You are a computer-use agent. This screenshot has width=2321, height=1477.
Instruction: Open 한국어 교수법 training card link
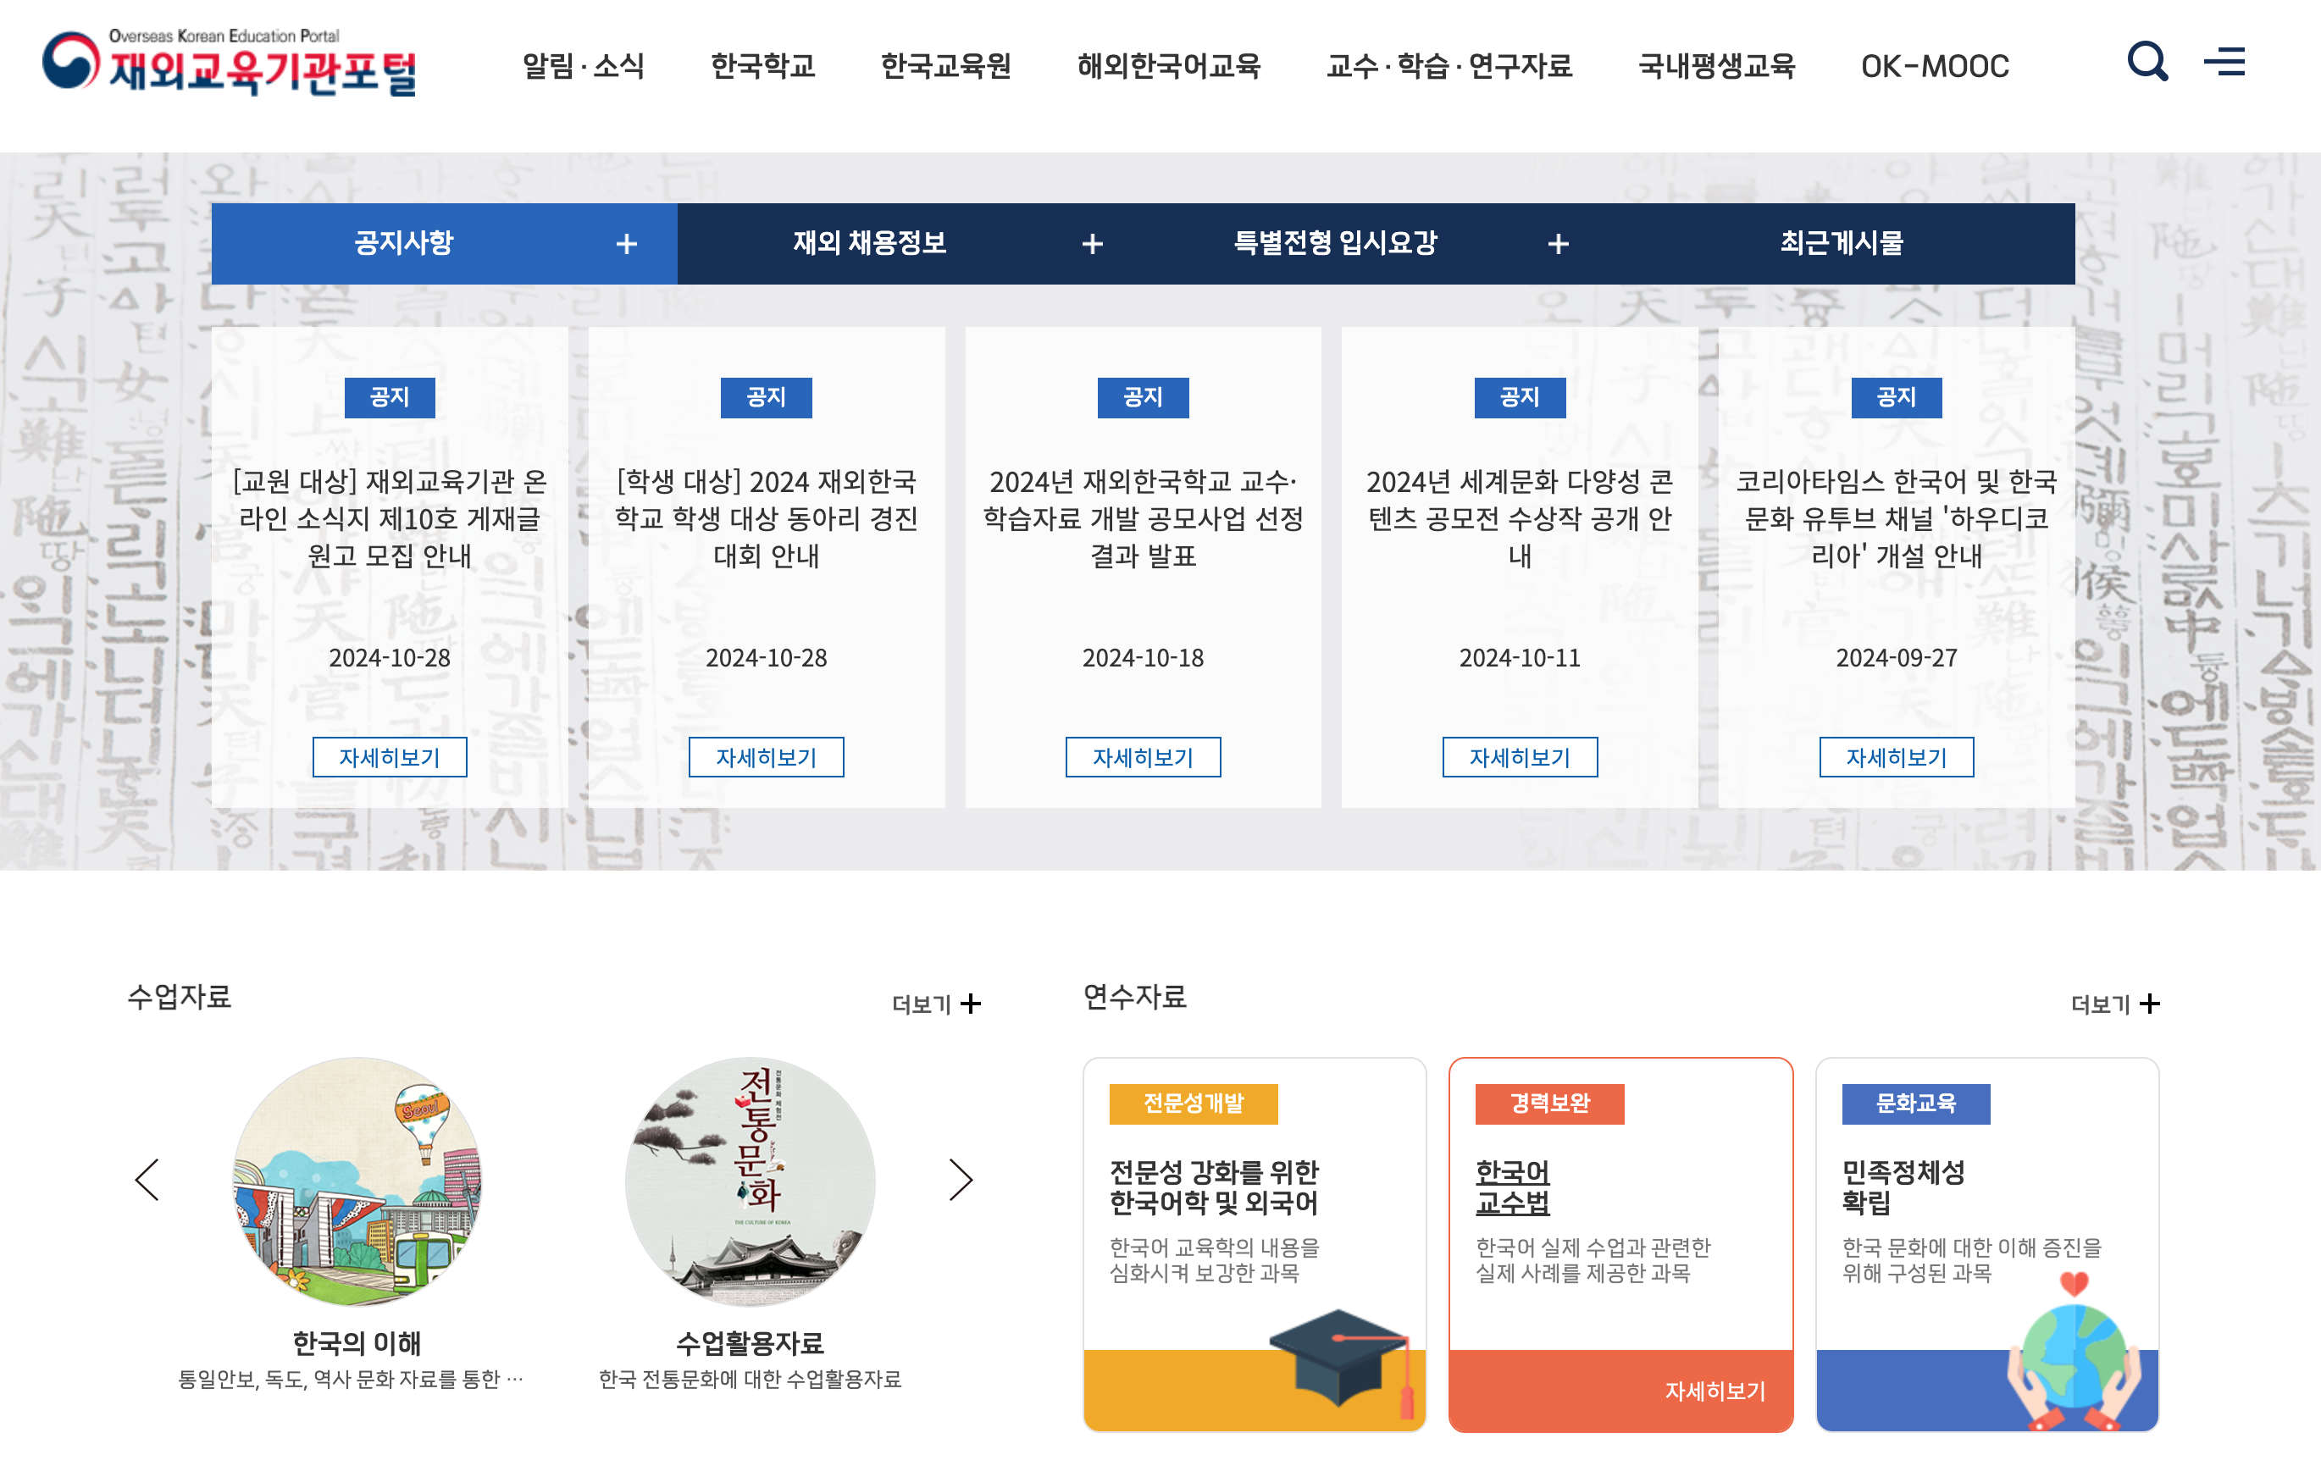tap(1512, 1187)
